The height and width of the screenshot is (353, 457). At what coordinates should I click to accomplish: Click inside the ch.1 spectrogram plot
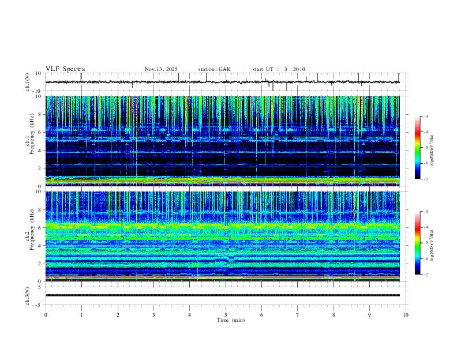pos(223,141)
